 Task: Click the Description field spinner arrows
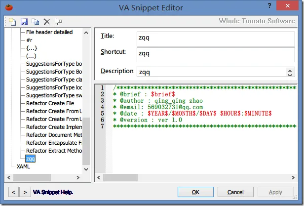click(x=290, y=72)
